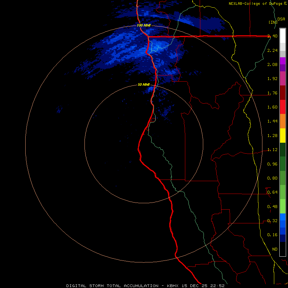This screenshot has width=288, height=288.
Task: Pick the yellow legend swatch
Action: pos(283,135)
